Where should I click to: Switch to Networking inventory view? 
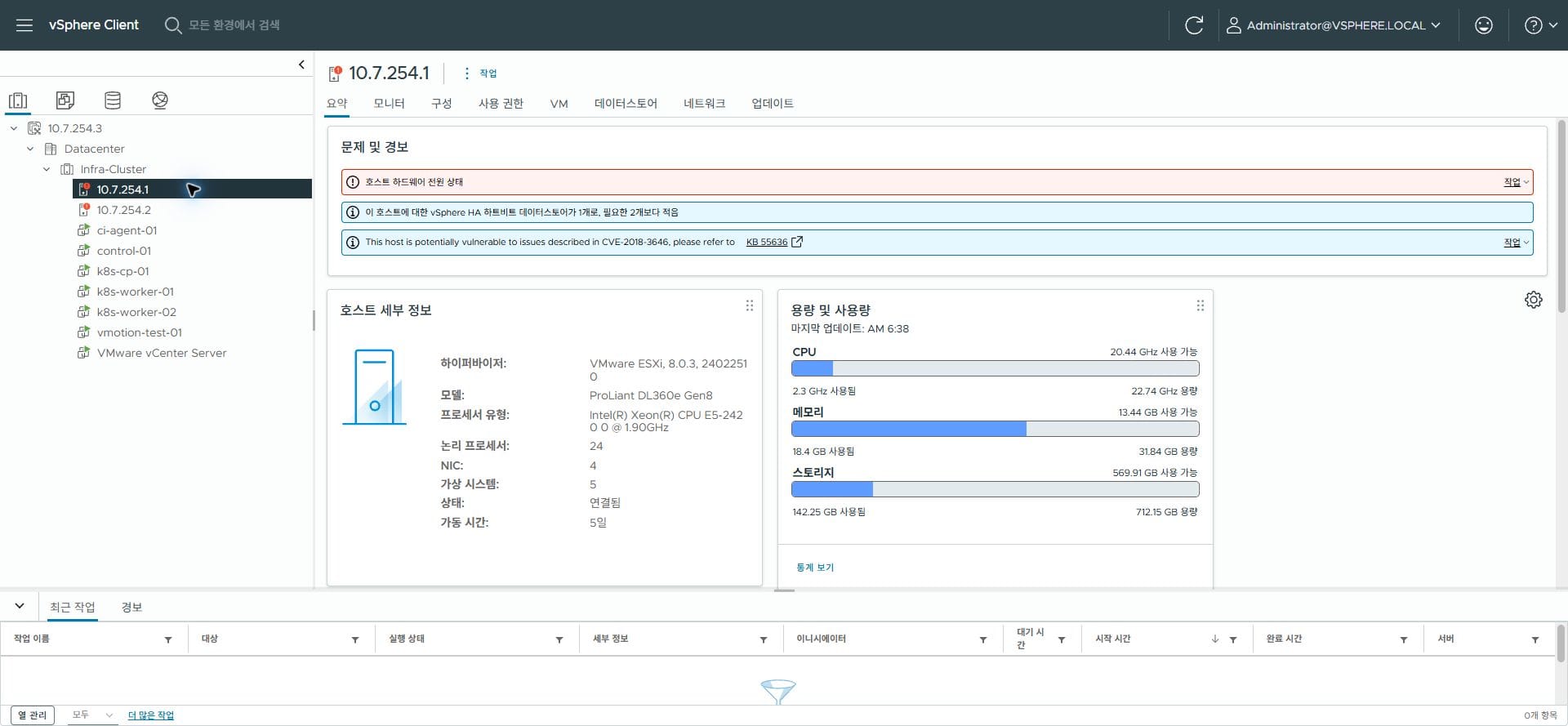tap(160, 100)
